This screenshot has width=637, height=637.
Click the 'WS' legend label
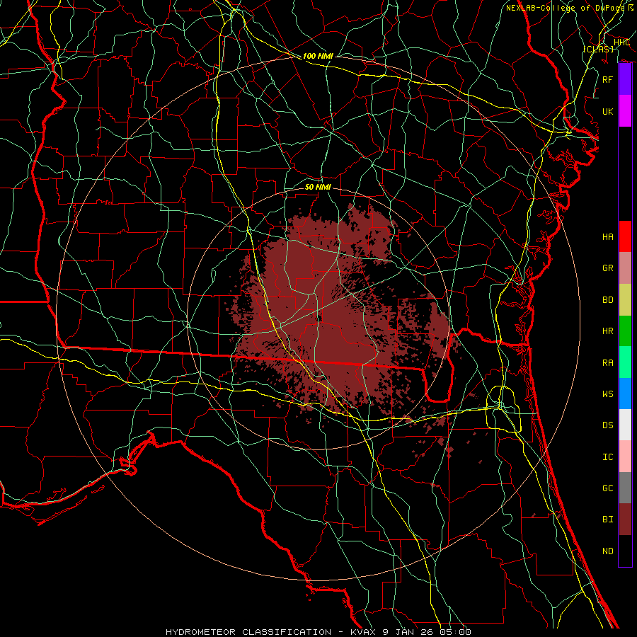(x=608, y=394)
